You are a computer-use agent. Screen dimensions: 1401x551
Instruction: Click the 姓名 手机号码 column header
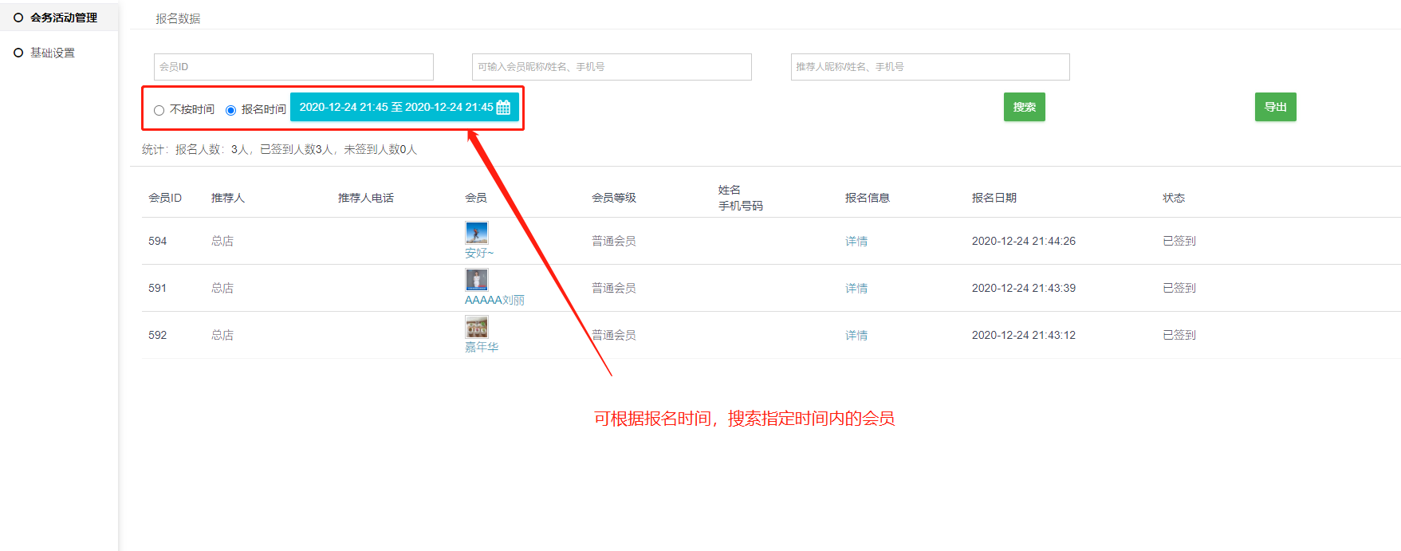(741, 198)
